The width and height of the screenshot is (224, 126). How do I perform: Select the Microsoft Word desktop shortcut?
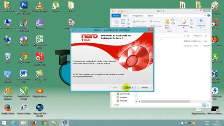(24, 76)
